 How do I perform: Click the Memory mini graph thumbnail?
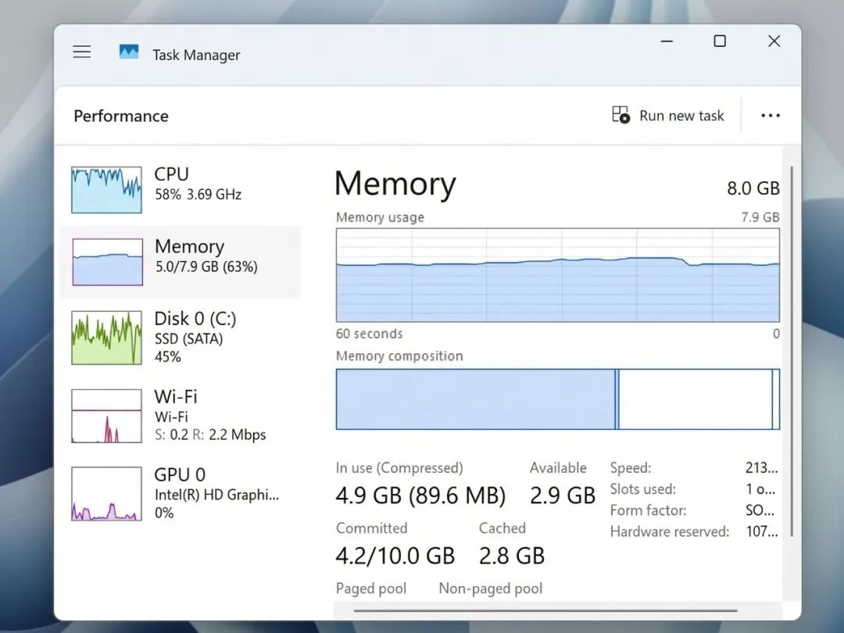point(108,262)
